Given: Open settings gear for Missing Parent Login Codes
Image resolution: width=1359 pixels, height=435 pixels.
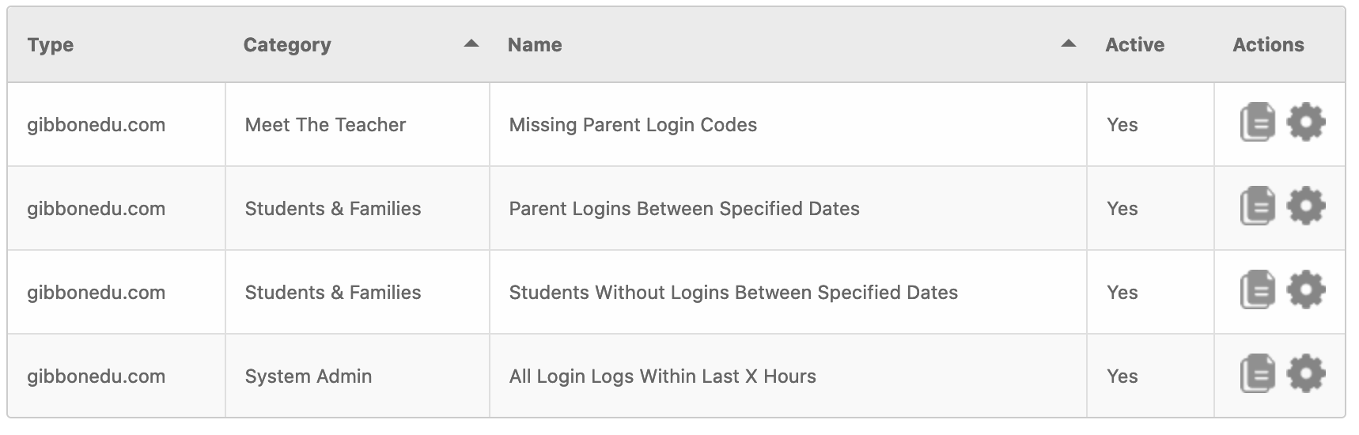Looking at the screenshot, I should pos(1306,123).
